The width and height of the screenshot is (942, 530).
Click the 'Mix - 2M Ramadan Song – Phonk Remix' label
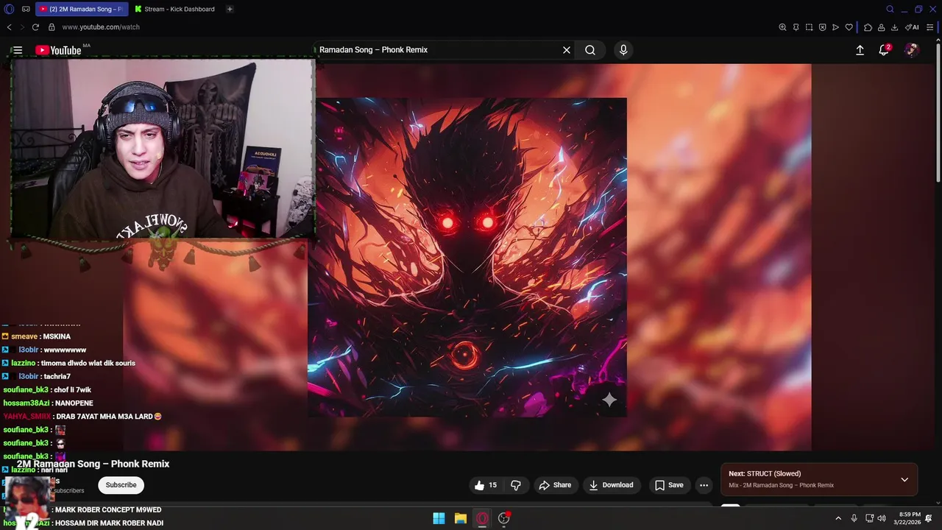(781, 486)
